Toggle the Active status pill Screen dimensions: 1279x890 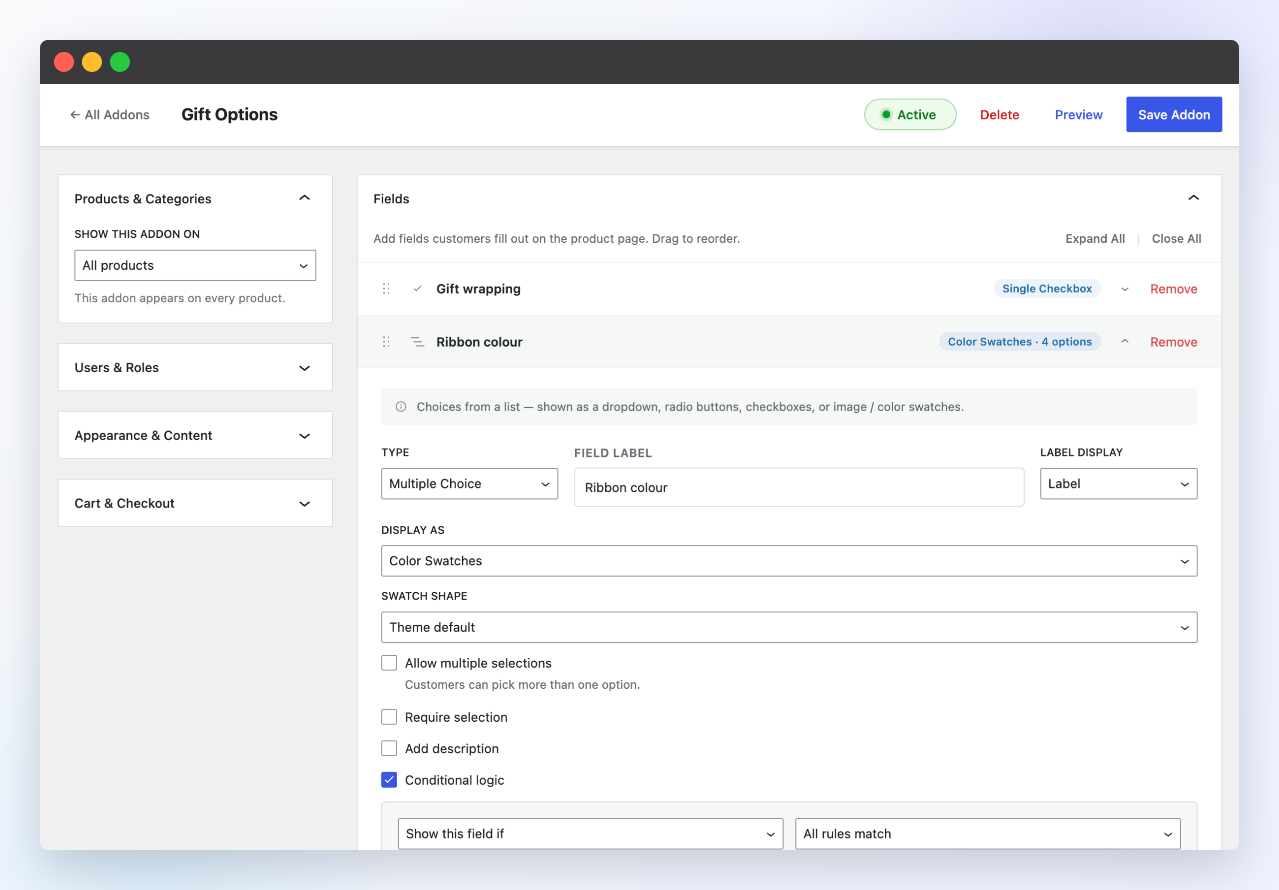(x=910, y=114)
